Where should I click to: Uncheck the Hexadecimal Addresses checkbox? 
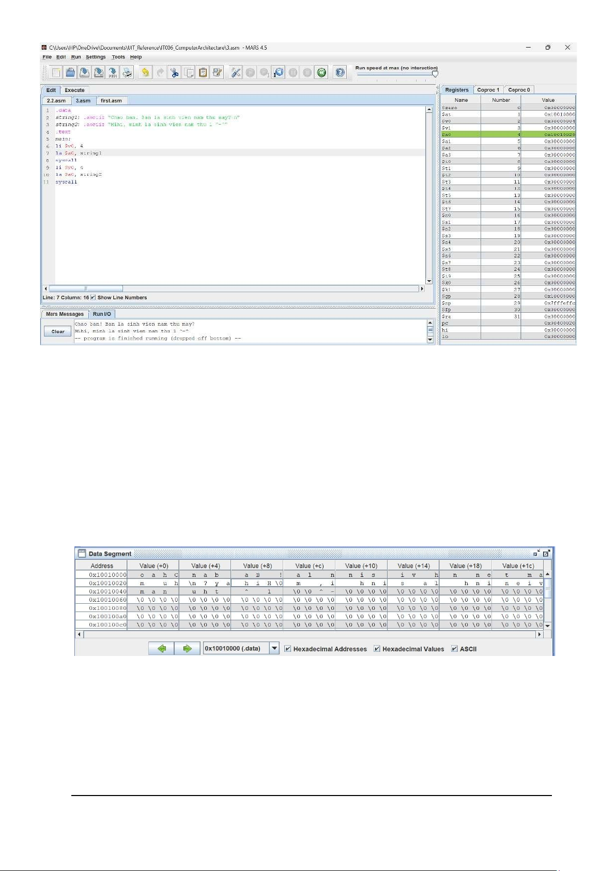coord(288,649)
